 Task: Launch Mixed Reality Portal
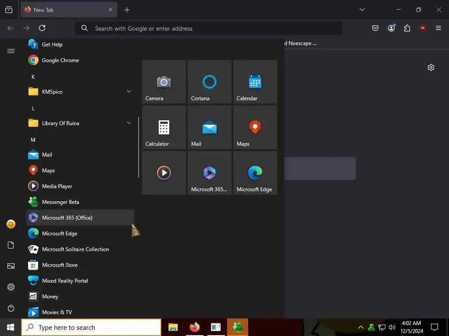click(80, 280)
